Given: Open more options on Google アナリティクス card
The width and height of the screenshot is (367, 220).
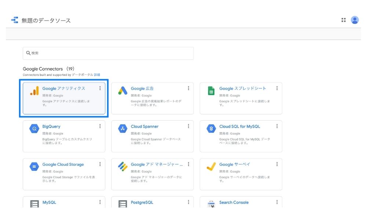Looking at the screenshot, I should point(100,88).
